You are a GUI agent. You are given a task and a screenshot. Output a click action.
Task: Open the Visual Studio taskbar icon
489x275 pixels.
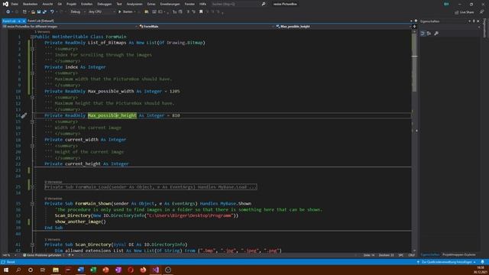click(x=156, y=270)
